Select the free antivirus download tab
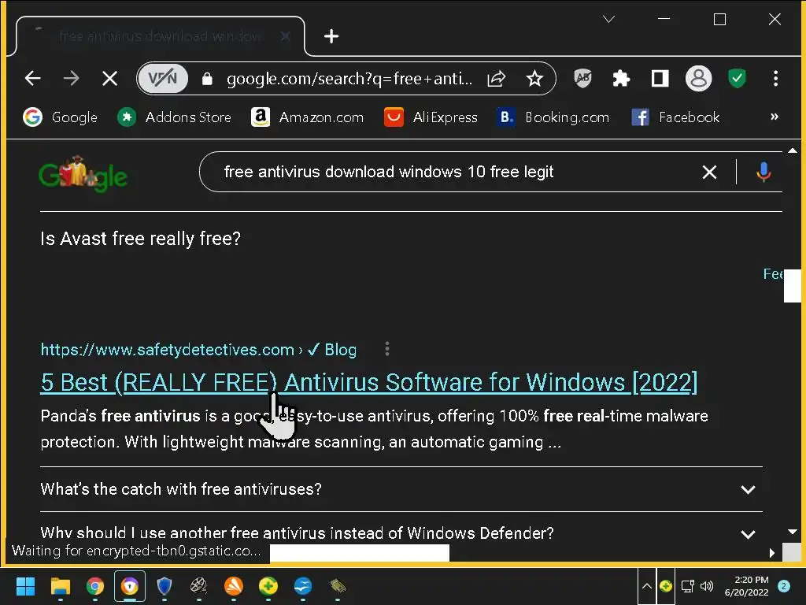 (161, 36)
